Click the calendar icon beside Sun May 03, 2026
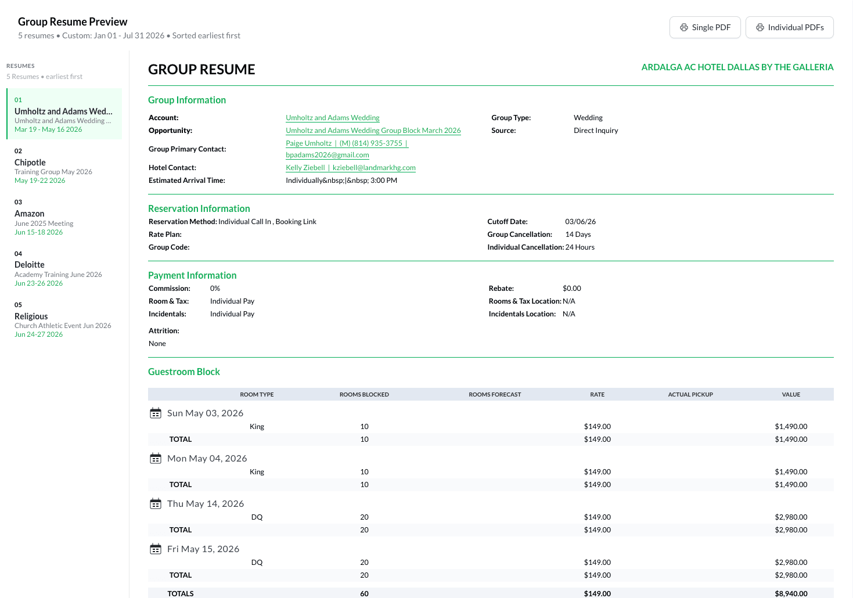 [156, 413]
